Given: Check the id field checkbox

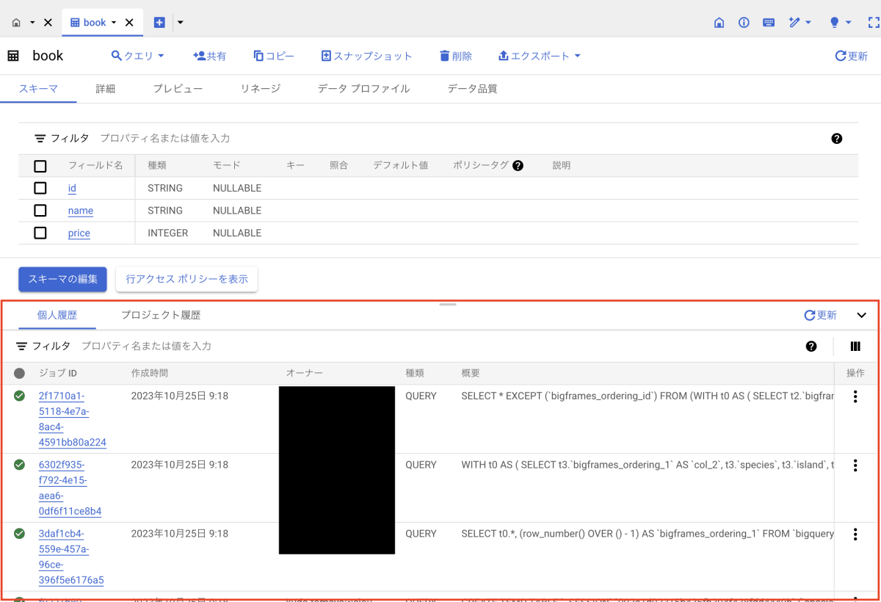Looking at the screenshot, I should tap(40, 188).
